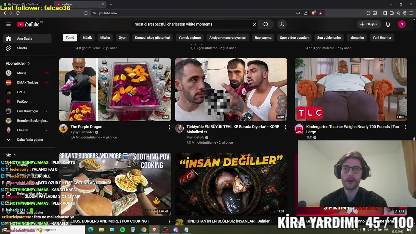Open the YouTube hamburger guide menu
The width and height of the screenshot is (416, 234).
tap(8, 24)
